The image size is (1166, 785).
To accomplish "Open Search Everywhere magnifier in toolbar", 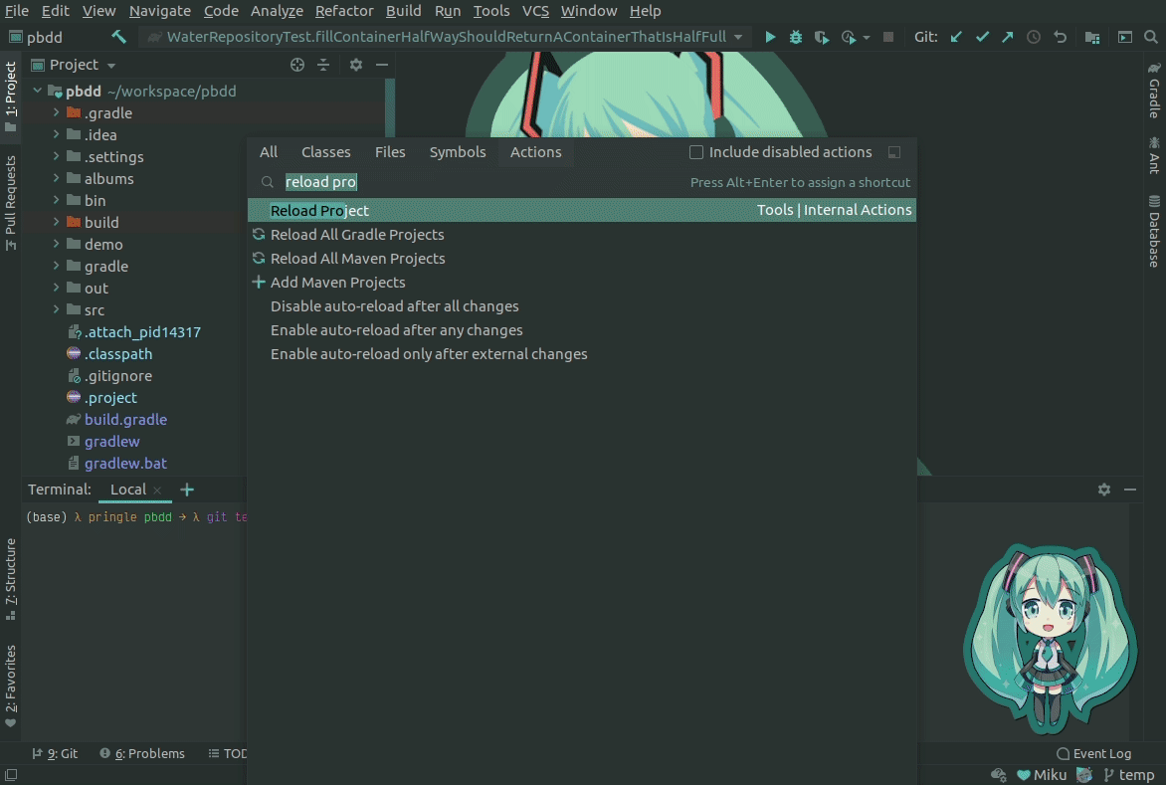I will [x=1151, y=37].
